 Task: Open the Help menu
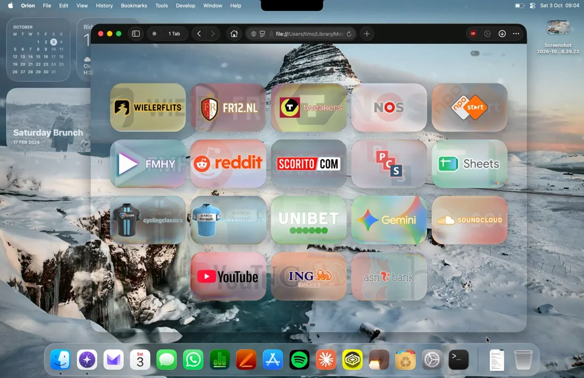pyautogui.click(x=236, y=5)
